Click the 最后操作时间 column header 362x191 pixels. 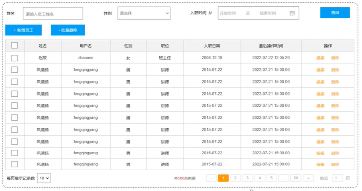point(271,46)
